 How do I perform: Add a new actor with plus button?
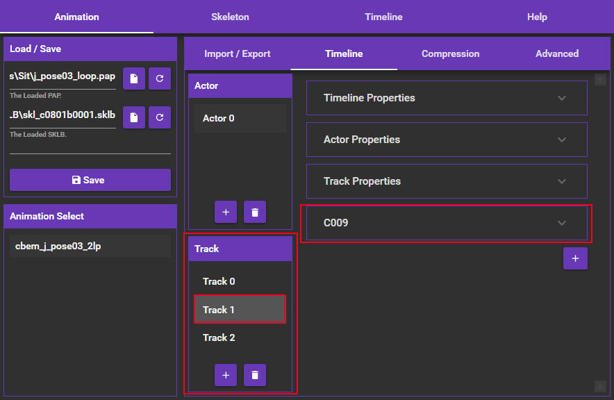coord(226,212)
